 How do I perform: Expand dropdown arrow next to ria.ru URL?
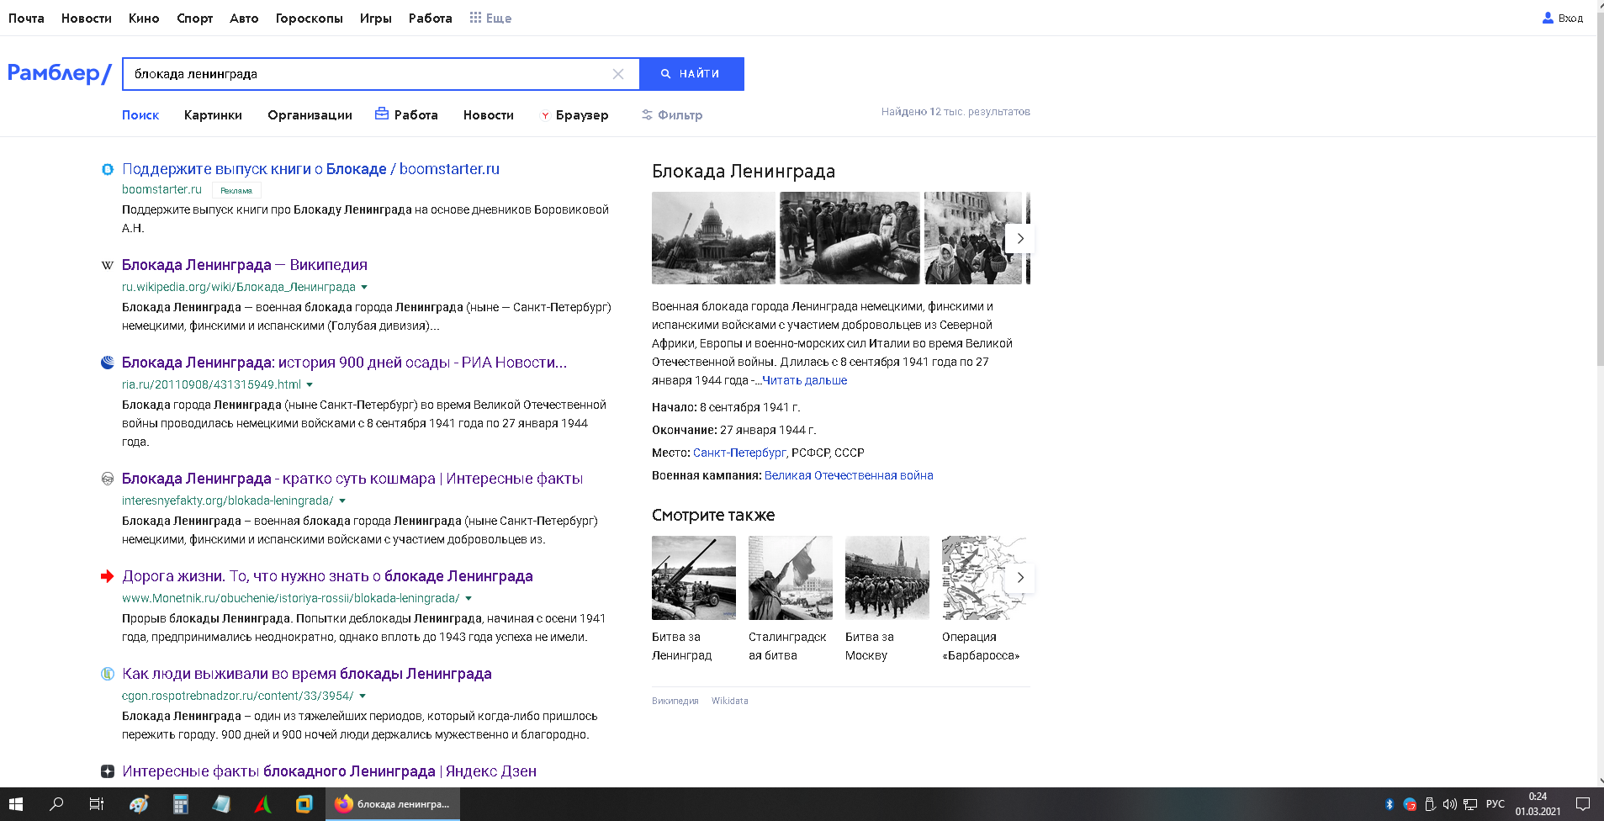(310, 385)
